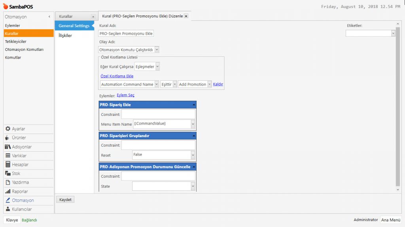Close the Kural Düzenle tab
The height and width of the screenshot is (227, 405).
186,16
